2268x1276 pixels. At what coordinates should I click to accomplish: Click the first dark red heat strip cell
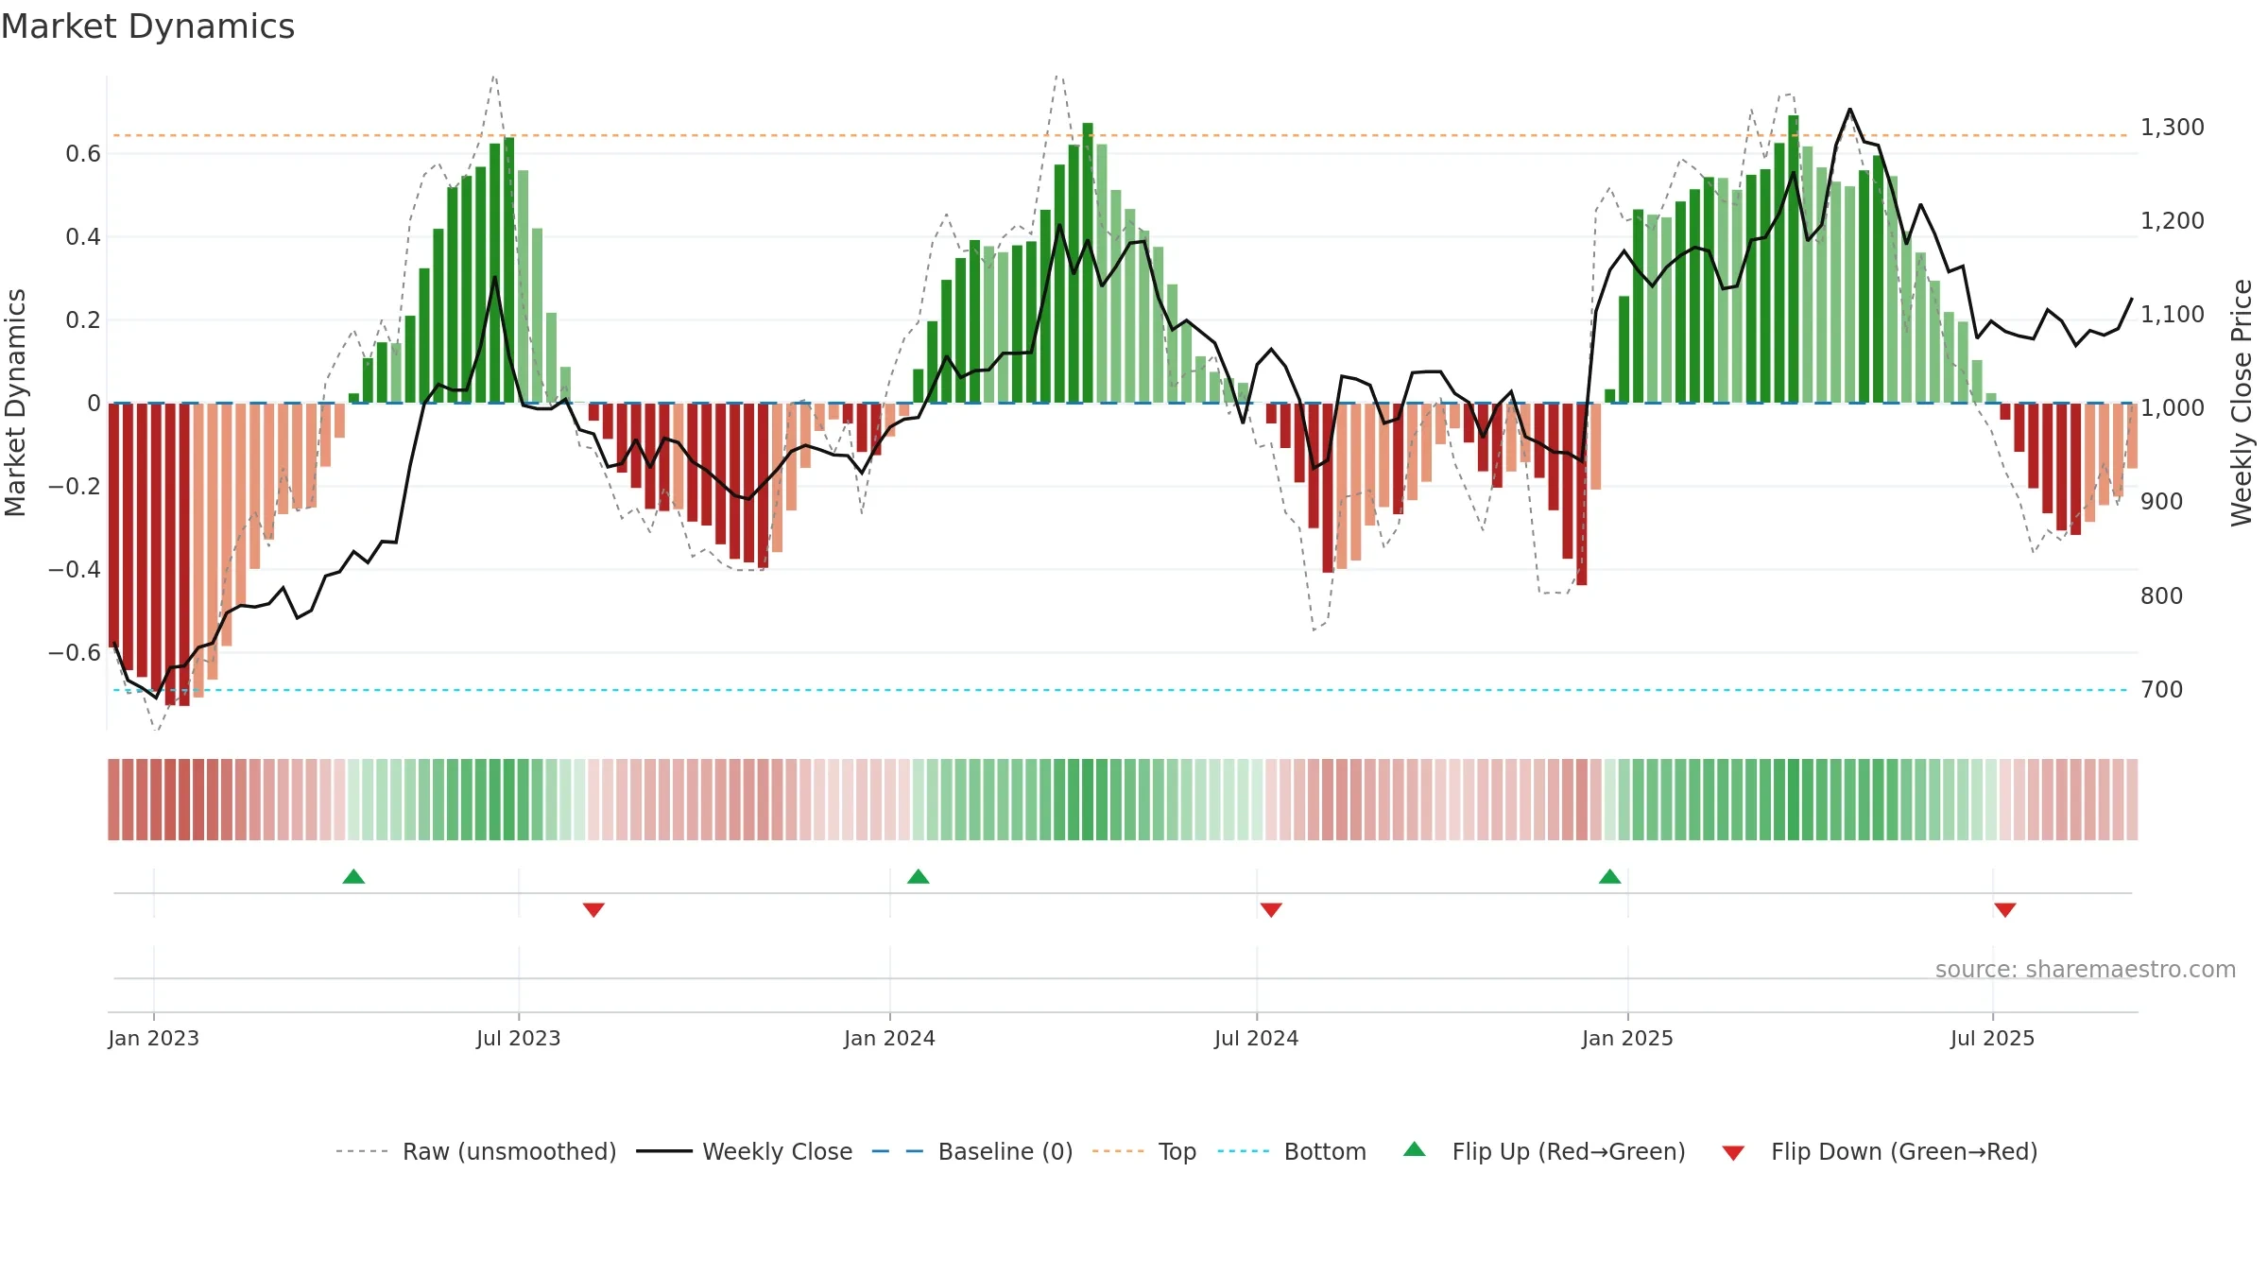coord(113,800)
